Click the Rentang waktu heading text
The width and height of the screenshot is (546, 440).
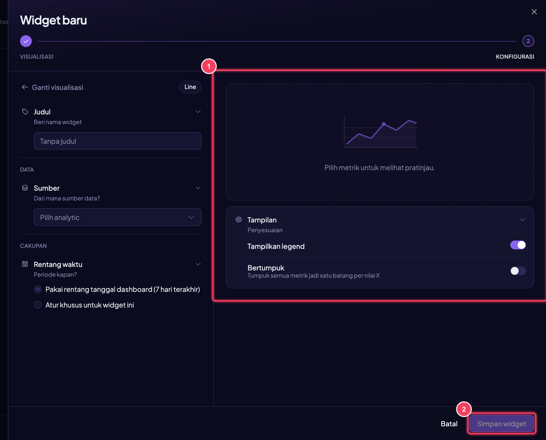58,264
